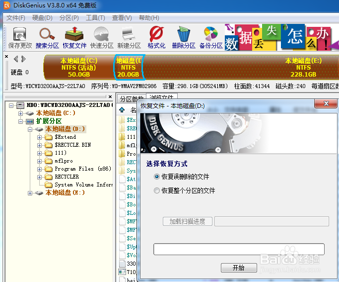The width and height of the screenshot is (339, 282).
Task: Click the Quick Partition (快速分区) icon
Action: pyautogui.click(x=102, y=38)
